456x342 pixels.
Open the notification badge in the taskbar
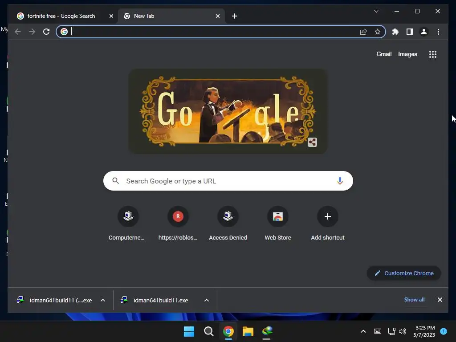(x=444, y=331)
